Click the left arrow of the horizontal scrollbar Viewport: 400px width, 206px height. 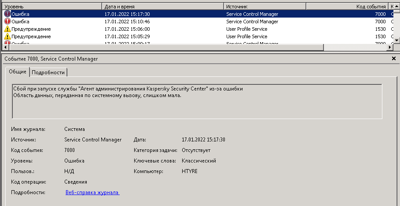(x=6, y=47)
